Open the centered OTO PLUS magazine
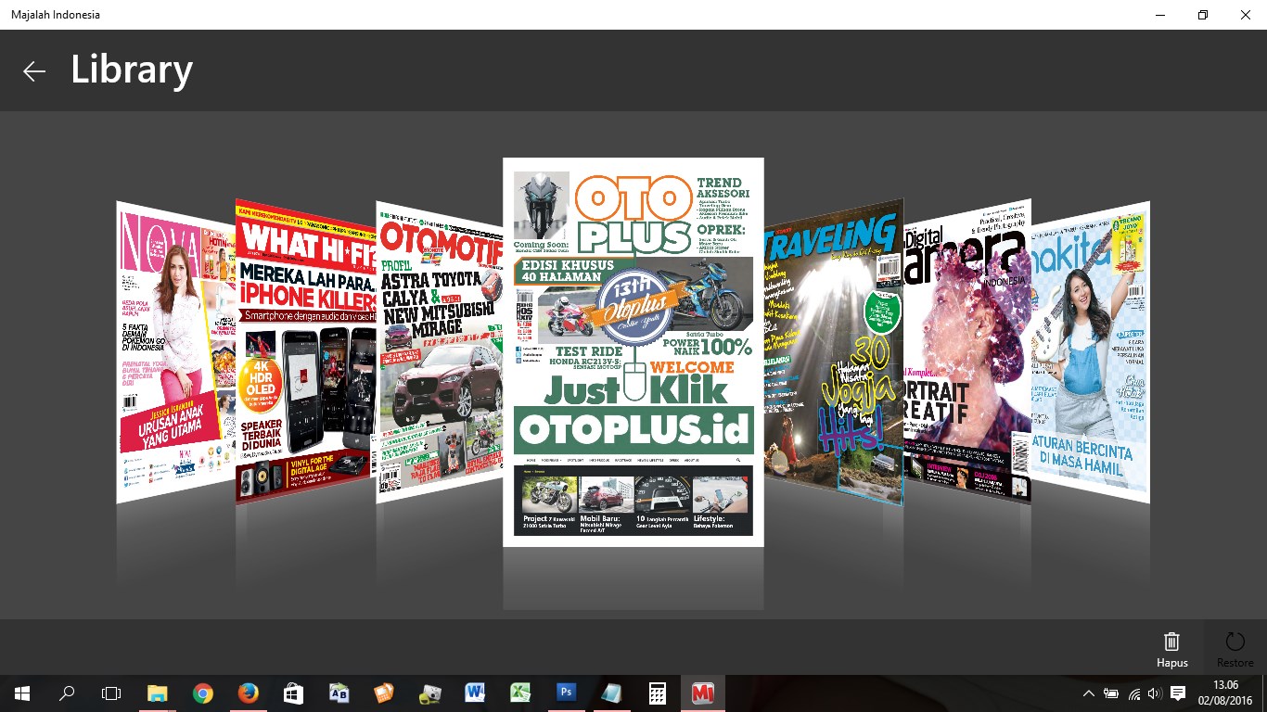 (x=633, y=352)
